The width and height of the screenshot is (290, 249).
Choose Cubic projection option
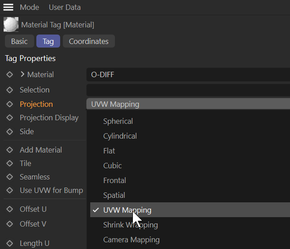[x=112, y=166]
